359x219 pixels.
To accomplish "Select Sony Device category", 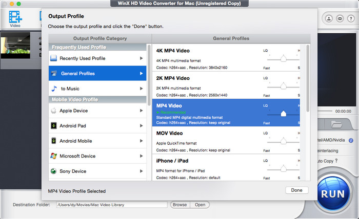I will click(x=97, y=171).
